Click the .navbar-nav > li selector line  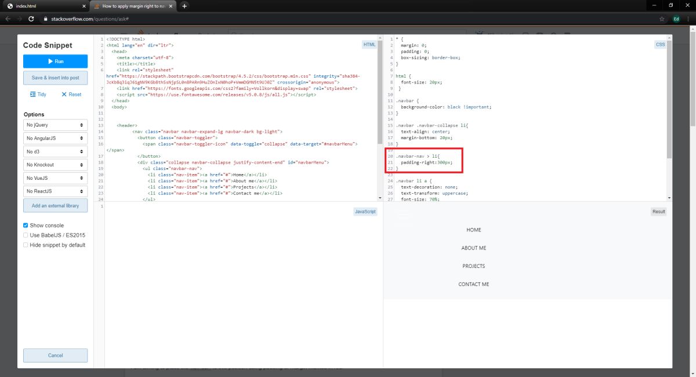coord(418,157)
